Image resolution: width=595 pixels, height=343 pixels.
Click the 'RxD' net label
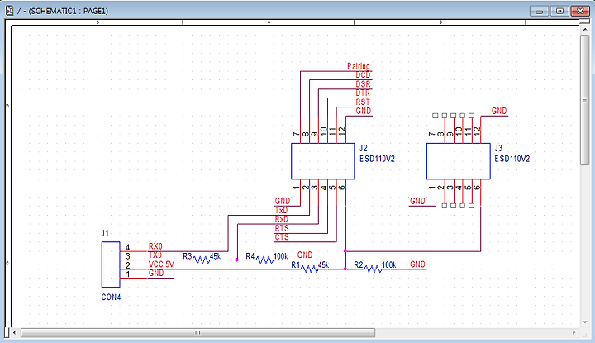coord(282,219)
